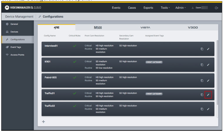The image size is (224, 132).
Task: Click the Front Cam Resolution header
Action: point(94,35)
